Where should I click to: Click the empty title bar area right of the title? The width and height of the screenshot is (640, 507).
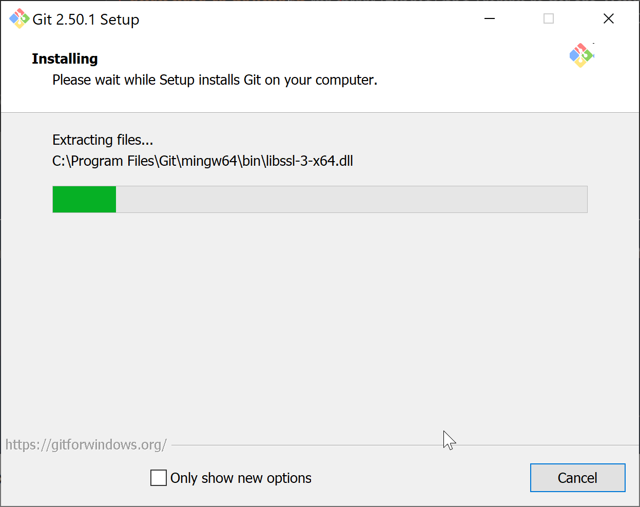coord(308,19)
